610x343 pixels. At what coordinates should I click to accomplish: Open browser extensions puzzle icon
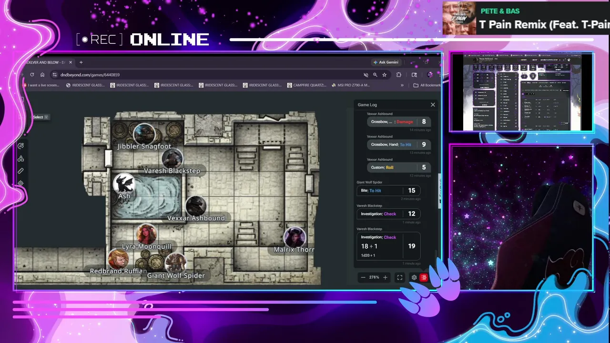[x=399, y=75]
